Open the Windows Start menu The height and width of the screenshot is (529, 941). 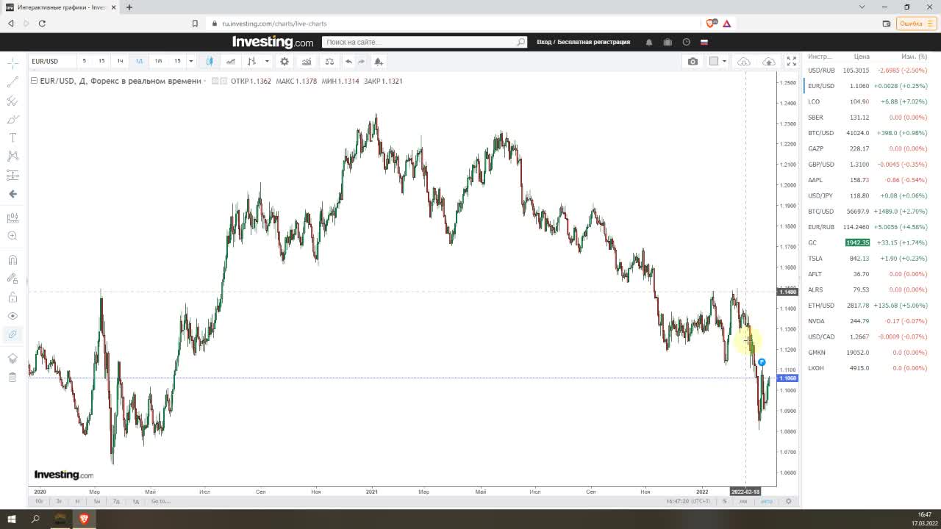(x=12, y=519)
